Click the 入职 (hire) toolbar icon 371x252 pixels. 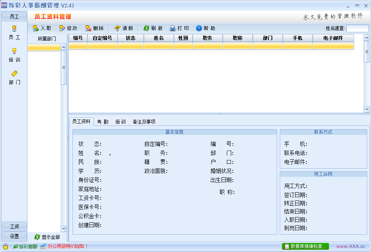(x=36, y=29)
